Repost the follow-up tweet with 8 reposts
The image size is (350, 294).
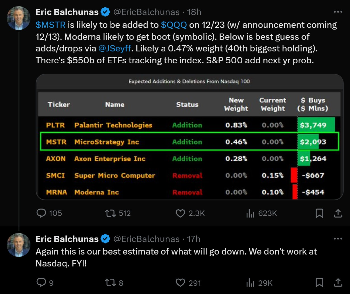click(x=110, y=282)
